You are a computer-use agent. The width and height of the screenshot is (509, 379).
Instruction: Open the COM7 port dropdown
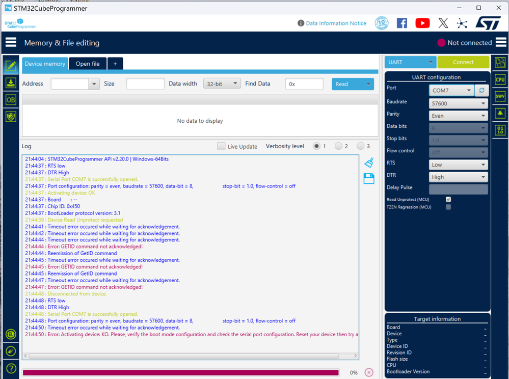click(x=451, y=90)
